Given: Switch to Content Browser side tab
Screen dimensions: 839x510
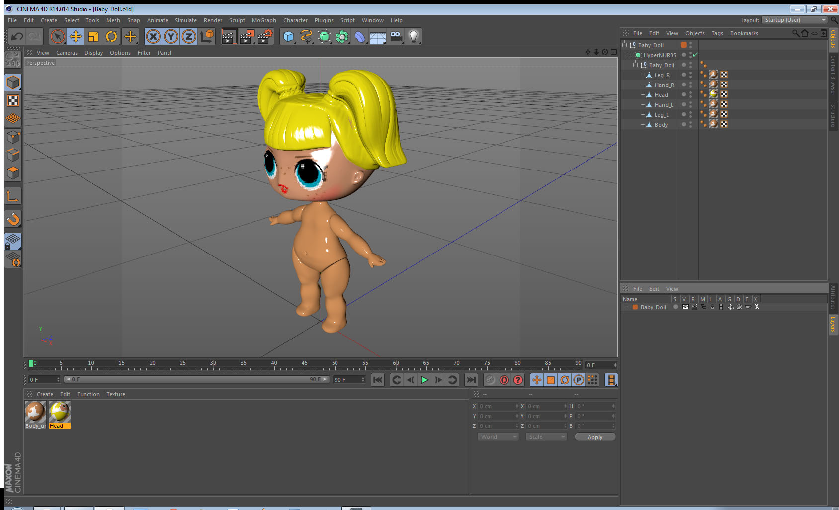Looking at the screenshot, I should point(833,75).
